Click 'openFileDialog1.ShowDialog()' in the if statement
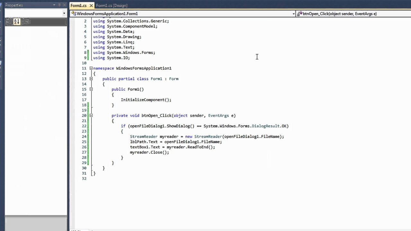411x231 pixels. coord(162,126)
